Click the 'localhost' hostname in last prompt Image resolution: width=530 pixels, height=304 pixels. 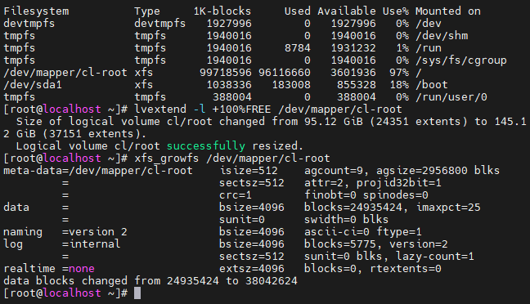tap(72, 293)
